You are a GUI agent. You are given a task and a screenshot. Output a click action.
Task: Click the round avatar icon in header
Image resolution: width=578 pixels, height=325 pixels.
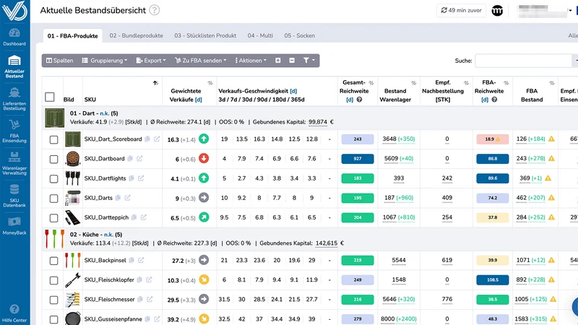(x=497, y=11)
